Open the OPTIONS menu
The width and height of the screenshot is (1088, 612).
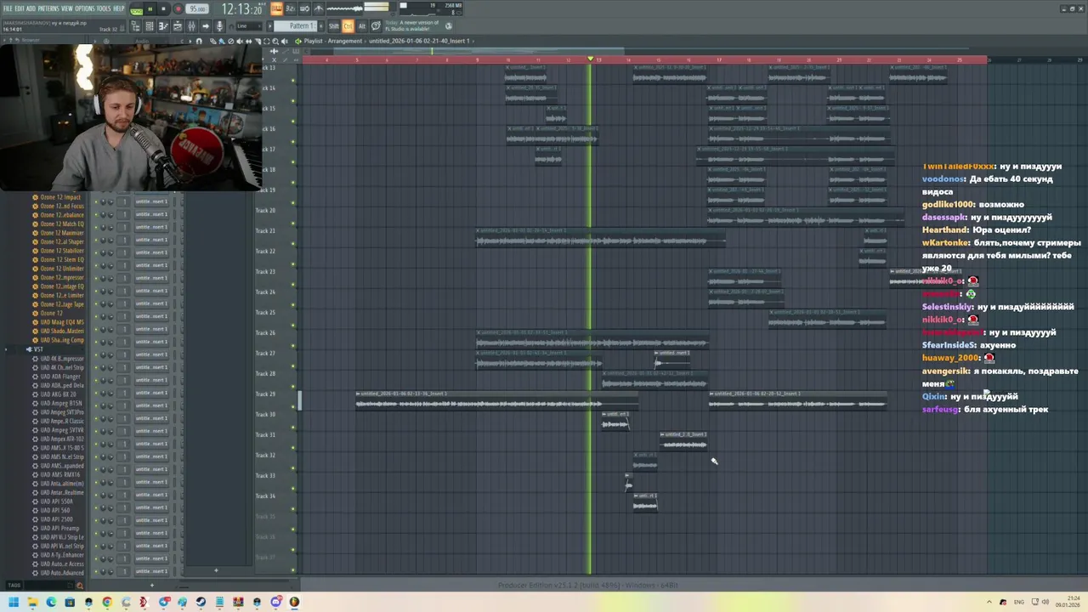(85, 8)
